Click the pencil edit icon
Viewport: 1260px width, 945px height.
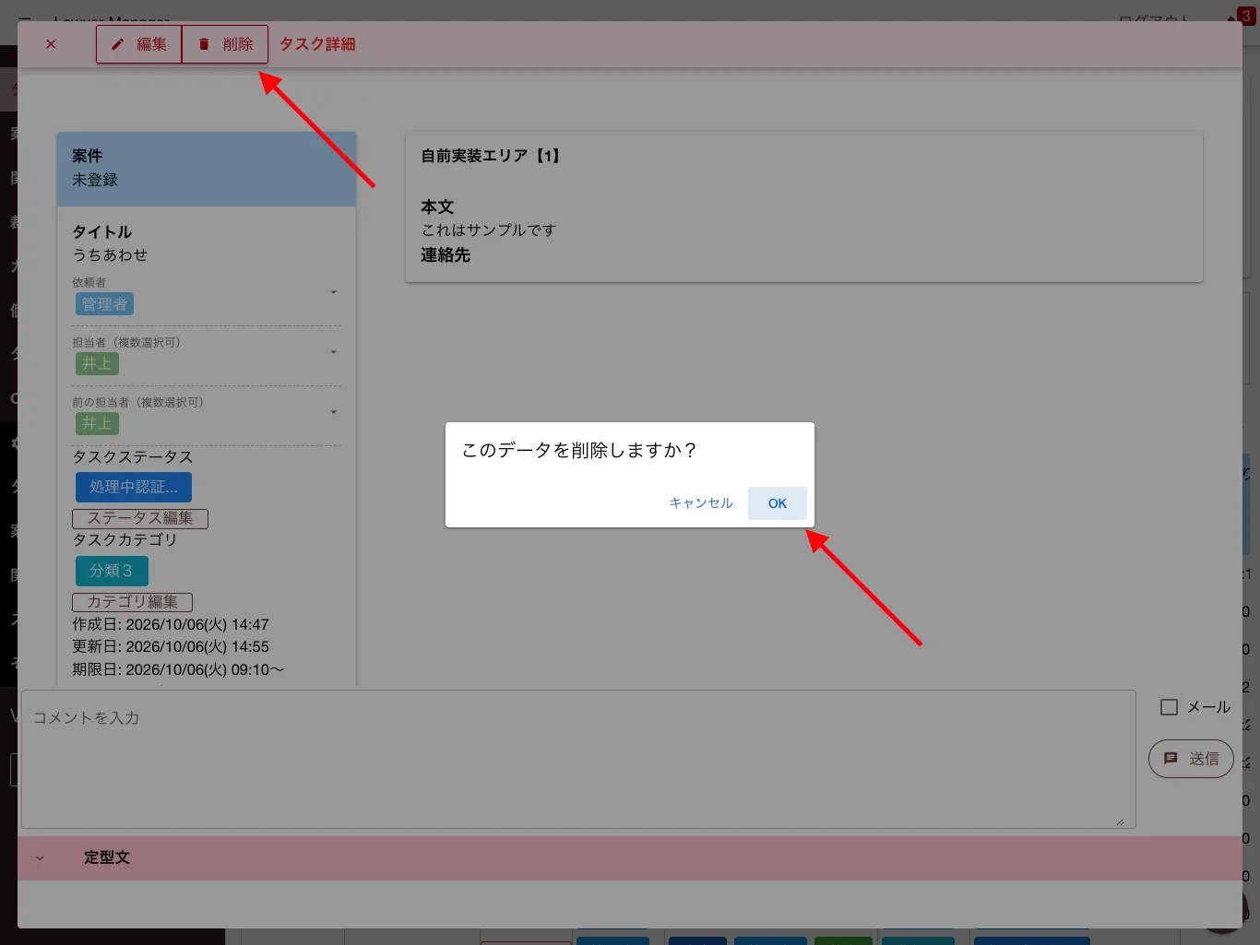[117, 44]
